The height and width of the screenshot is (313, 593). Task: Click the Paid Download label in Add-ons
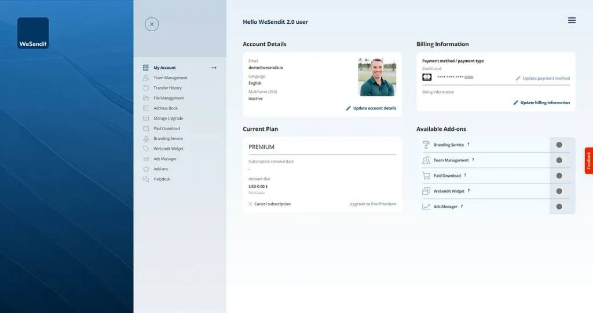pos(447,176)
